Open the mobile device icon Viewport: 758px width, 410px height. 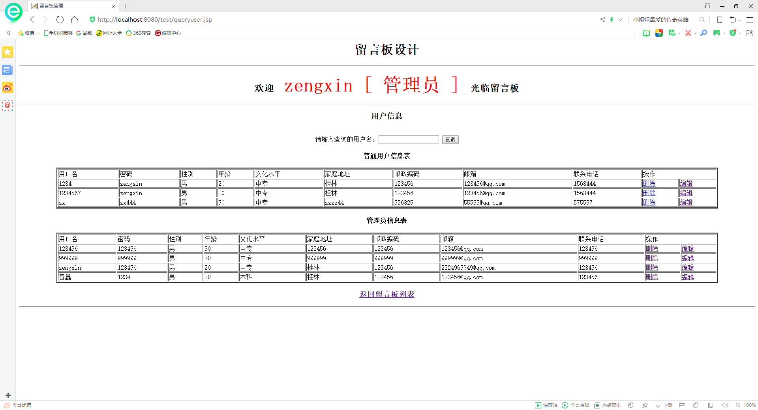719,19
